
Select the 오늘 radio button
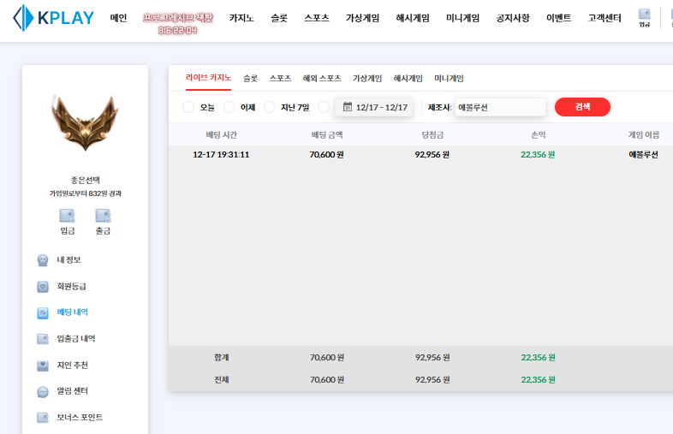click(188, 107)
